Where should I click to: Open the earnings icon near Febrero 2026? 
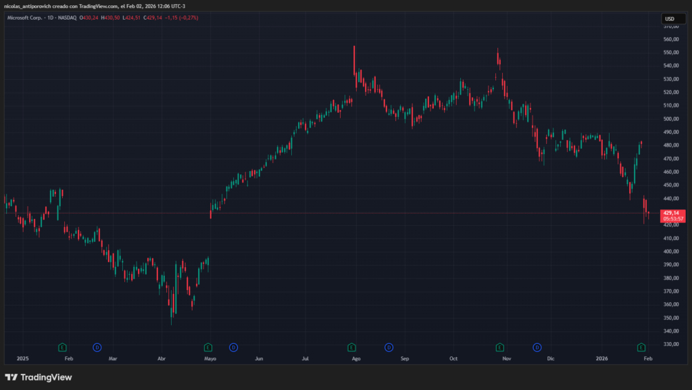[x=641, y=347]
